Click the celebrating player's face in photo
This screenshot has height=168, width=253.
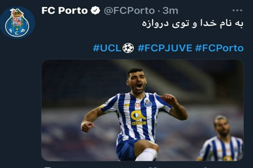[137, 82]
